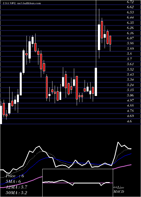Click the 5.89 price axis label
The width and height of the screenshot is (141, 197).
click(130, 49)
